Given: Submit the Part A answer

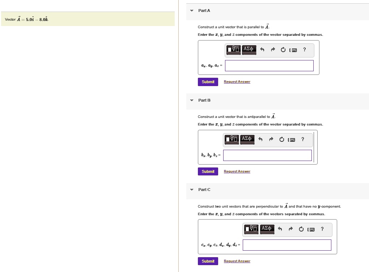Looking at the screenshot, I should pos(208,82).
